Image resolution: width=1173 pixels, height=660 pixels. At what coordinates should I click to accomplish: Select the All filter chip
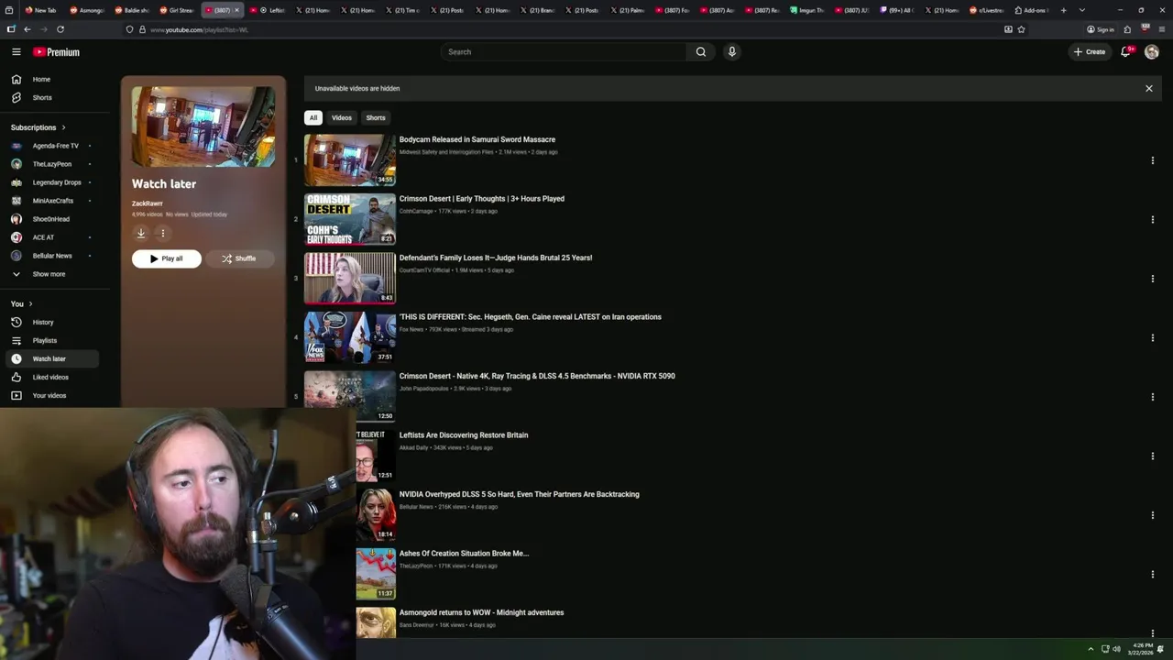pyautogui.click(x=313, y=118)
